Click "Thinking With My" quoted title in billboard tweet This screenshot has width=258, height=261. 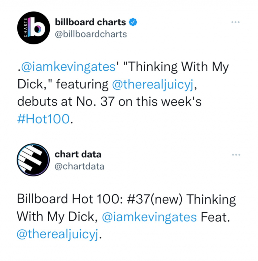coord(176,67)
